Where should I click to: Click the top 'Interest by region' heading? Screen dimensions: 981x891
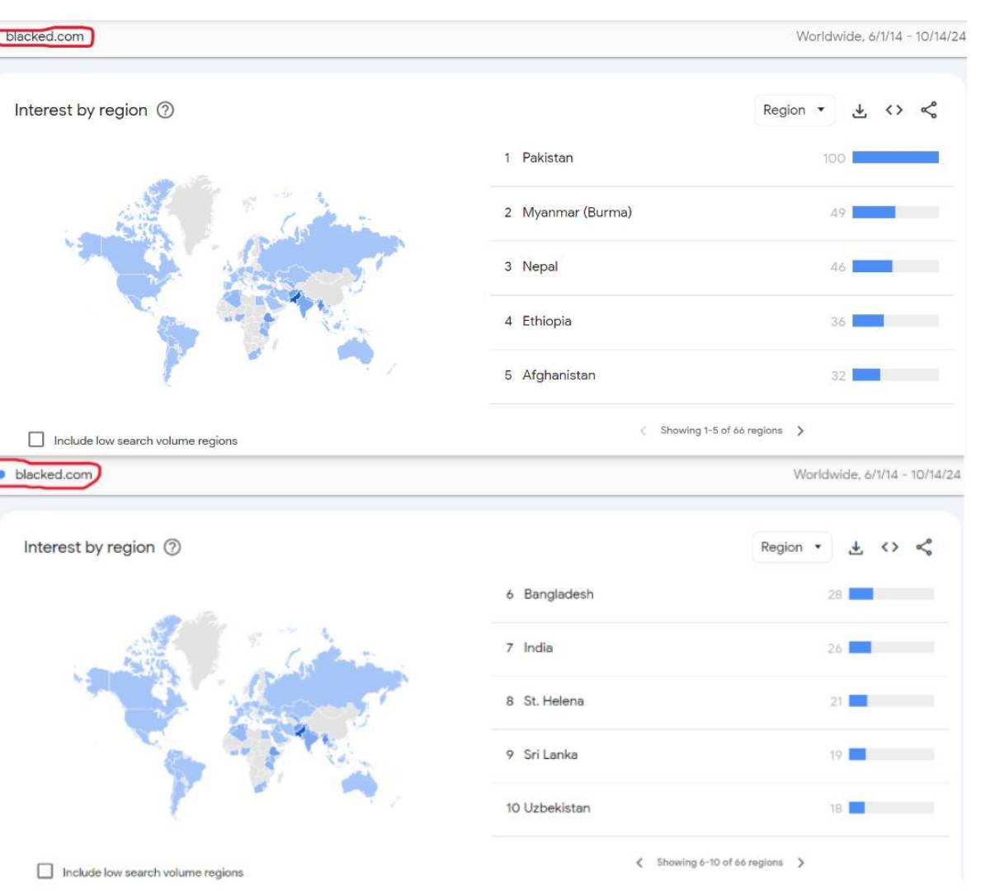click(x=82, y=111)
